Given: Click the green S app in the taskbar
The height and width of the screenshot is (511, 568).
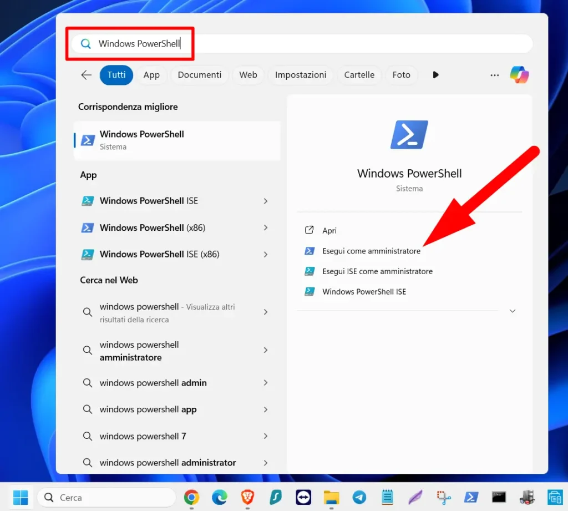Looking at the screenshot, I should pyautogui.click(x=275, y=497).
